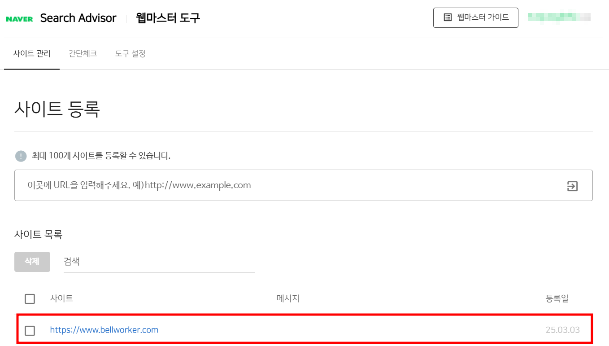The width and height of the screenshot is (609, 346).
Task: Open https://www.bellworker.com site link
Action: coord(104,330)
